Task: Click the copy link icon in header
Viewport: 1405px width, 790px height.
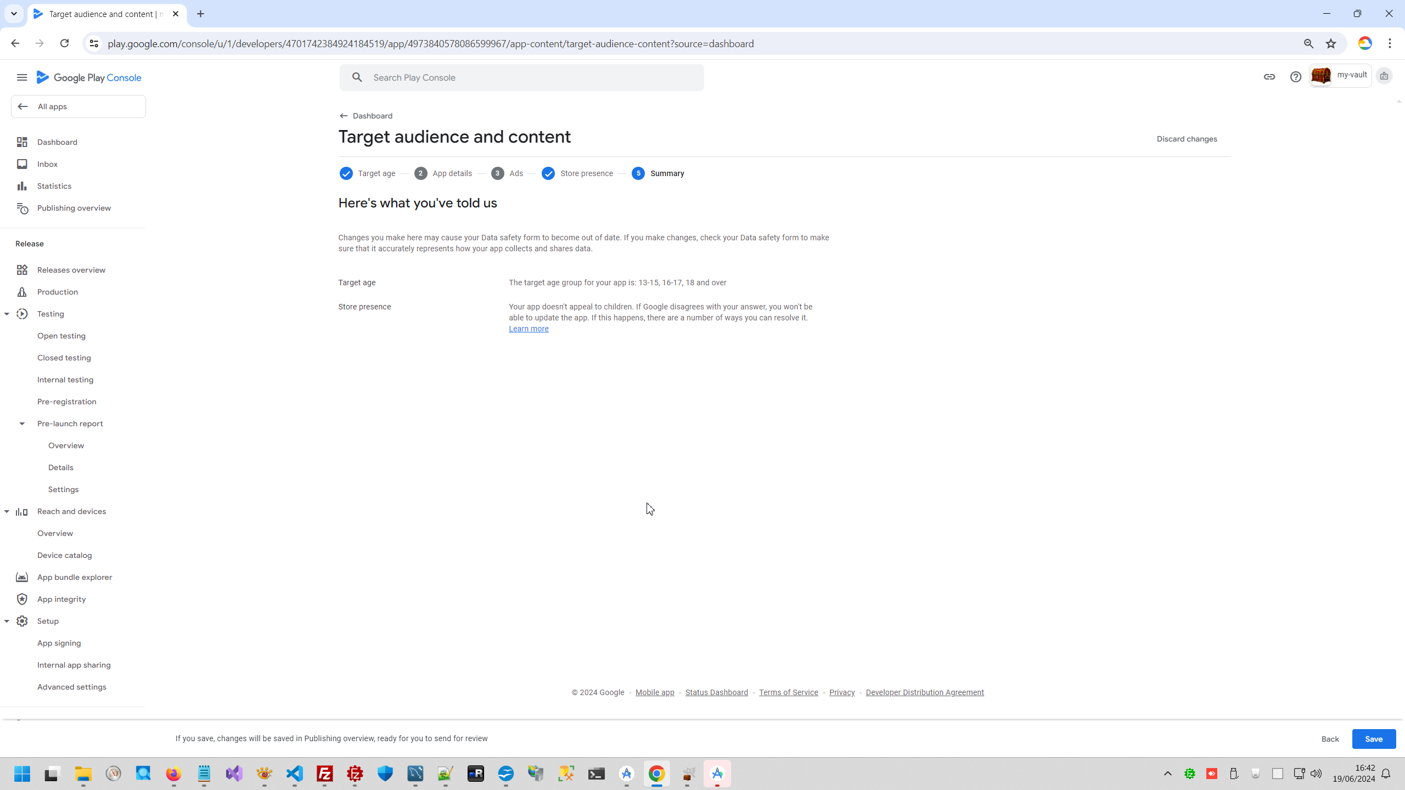Action: (1269, 77)
